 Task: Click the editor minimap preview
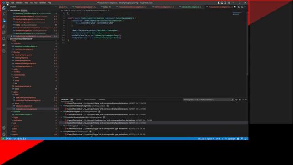pos(236,14)
